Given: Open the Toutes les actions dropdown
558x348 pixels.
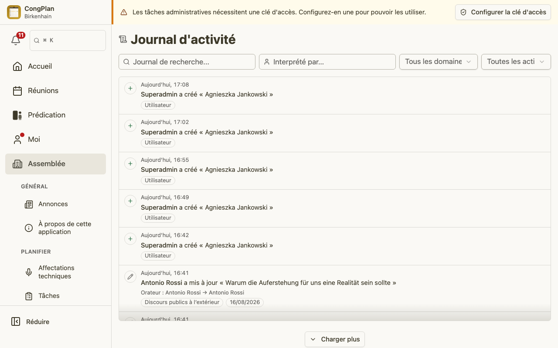Looking at the screenshot, I should 516,62.
